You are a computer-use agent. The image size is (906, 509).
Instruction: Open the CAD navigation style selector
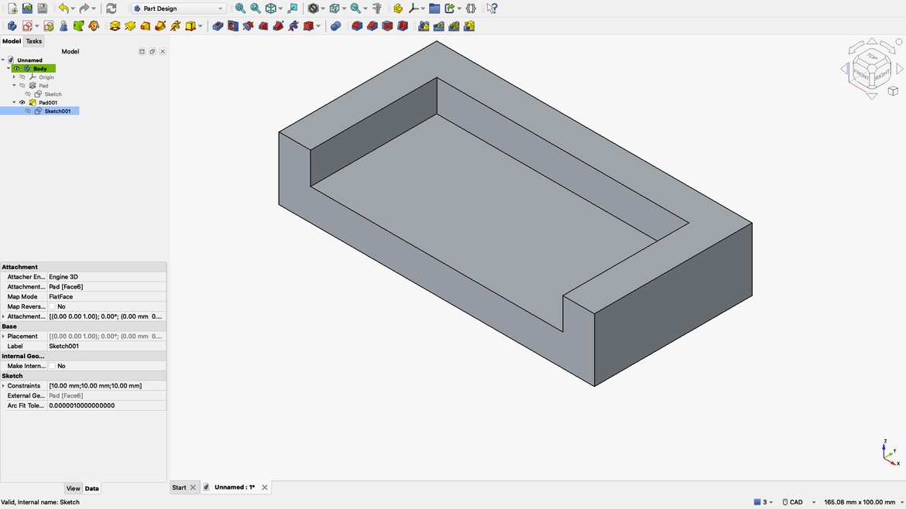pyautogui.click(x=797, y=501)
